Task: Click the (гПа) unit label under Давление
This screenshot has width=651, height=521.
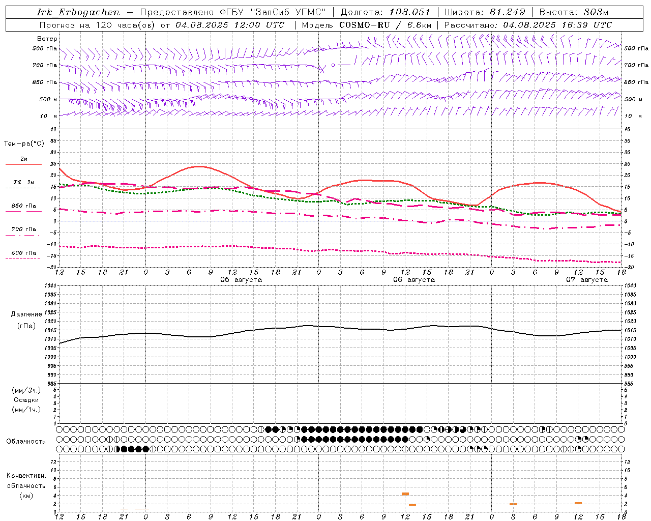Action: click(x=26, y=326)
